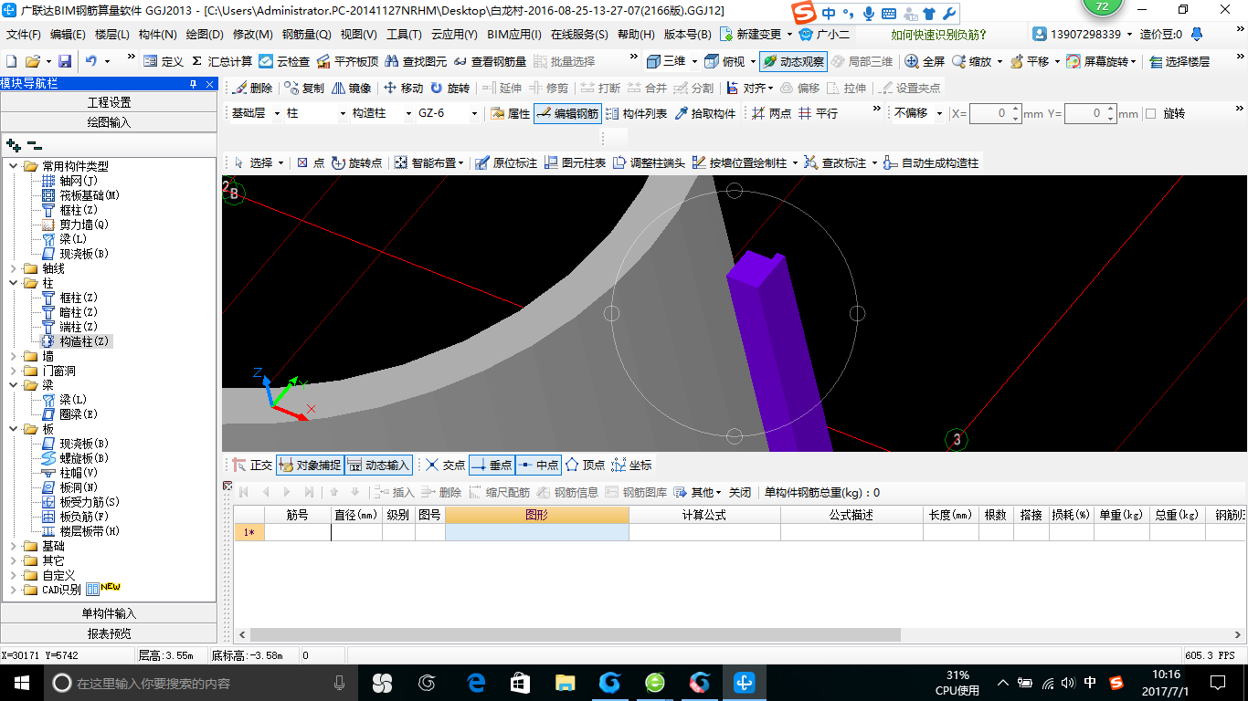The height and width of the screenshot is (701, 1248).
Task: Open the 构造柱 component type dropdown
Action: click(x=407, y=113)
